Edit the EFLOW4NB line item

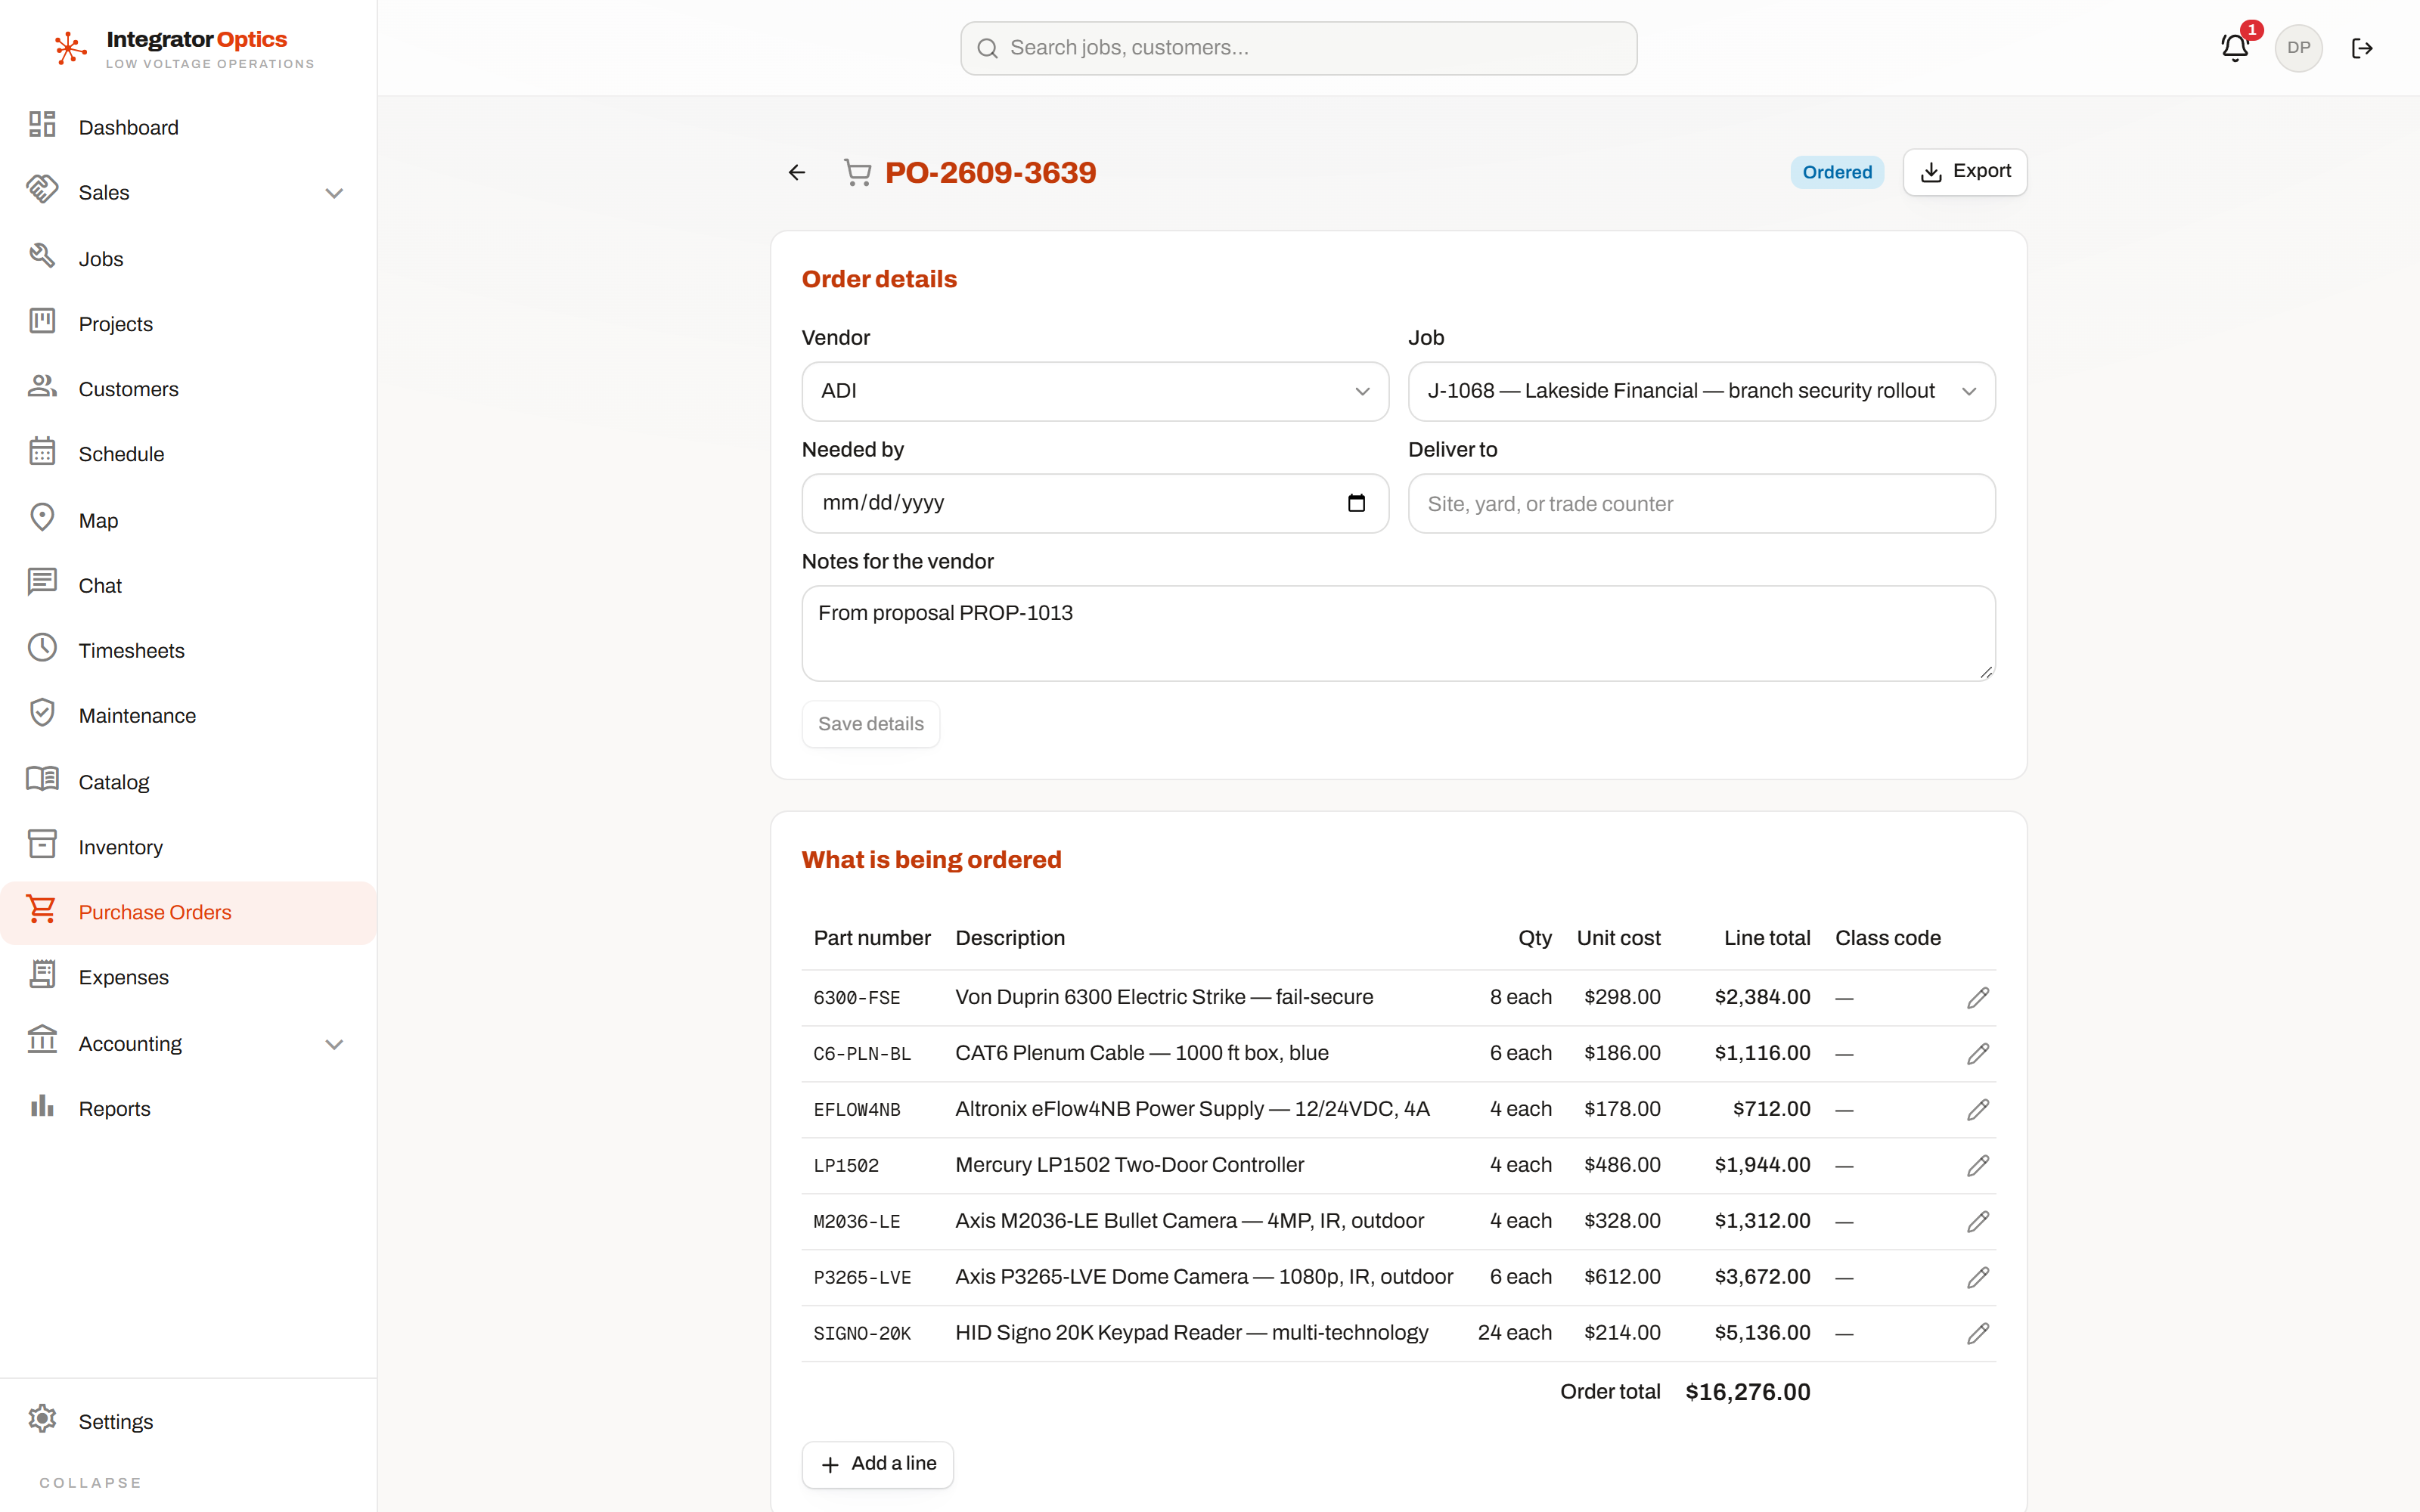1977,1110
